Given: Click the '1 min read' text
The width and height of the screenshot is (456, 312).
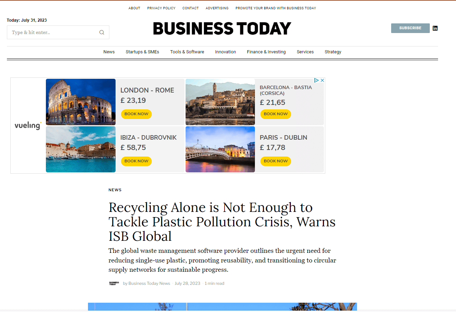Looking at the screenshot, I should pyautogui.click(x=214, y=283).
